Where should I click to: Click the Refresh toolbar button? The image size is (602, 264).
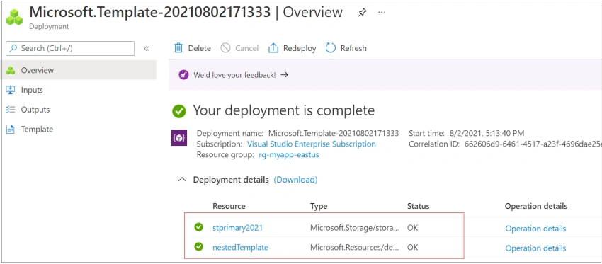point(346,48)
